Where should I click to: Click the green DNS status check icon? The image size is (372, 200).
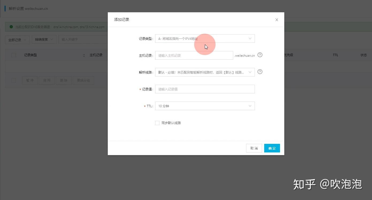coord(11,27)
